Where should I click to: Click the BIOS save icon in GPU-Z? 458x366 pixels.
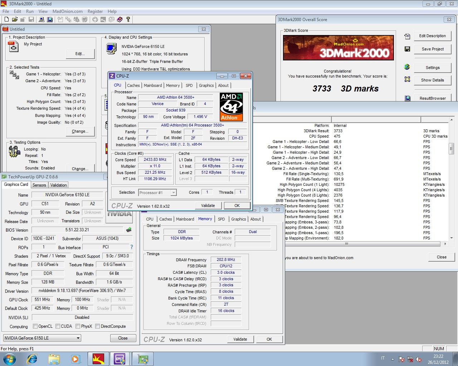[x=129, y=230]
